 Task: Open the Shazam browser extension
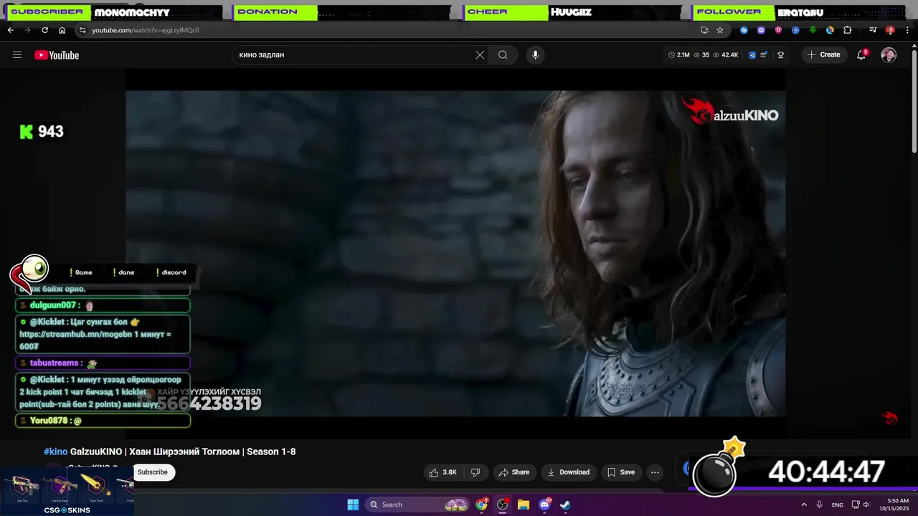coord(744,30)
